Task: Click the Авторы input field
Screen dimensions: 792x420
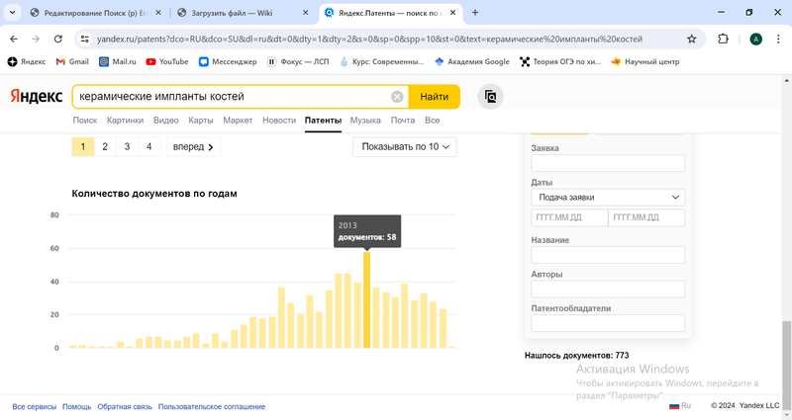Action: click(x=608, y=289)
